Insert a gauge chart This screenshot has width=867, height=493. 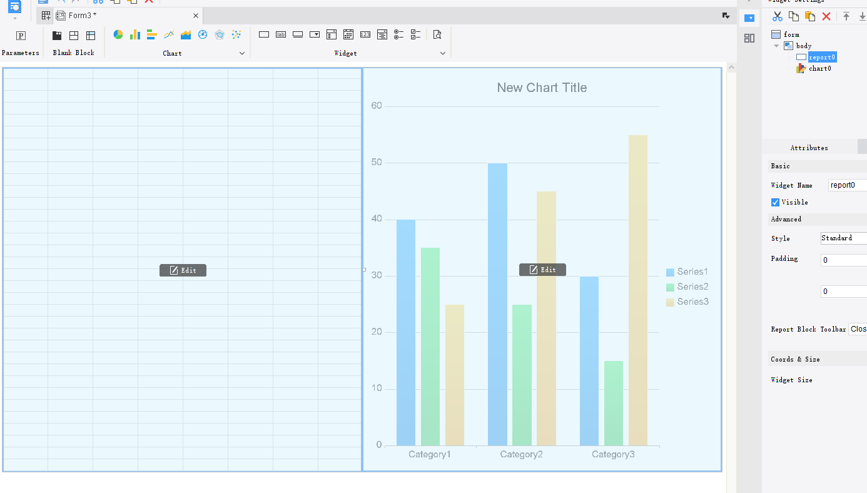[203, 34]
